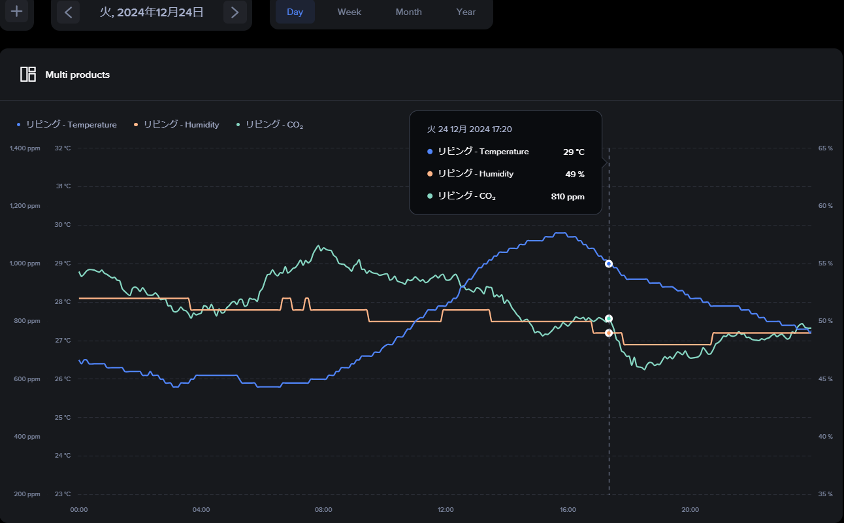The width and height of the screenshot is (844, 523).
Task: Select the Day view tab
Action: click(x=295, y=12)
